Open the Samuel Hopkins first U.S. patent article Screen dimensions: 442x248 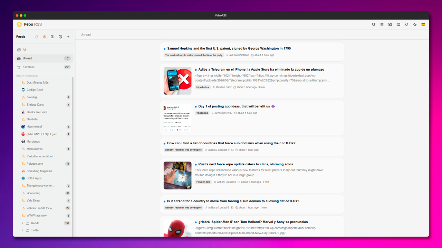point(229,49)
